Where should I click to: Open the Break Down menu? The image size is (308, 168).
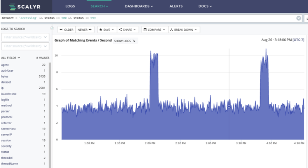pyautogui.click(x=184, y=29)
